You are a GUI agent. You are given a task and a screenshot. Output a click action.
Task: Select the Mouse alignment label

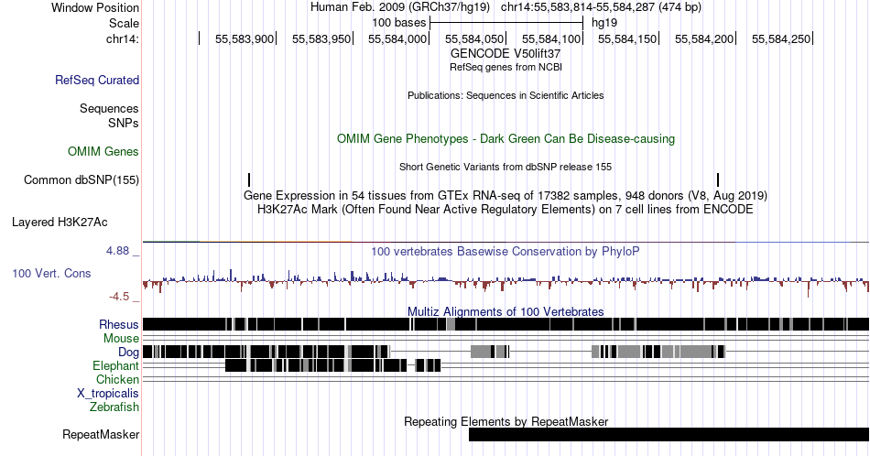121,338
